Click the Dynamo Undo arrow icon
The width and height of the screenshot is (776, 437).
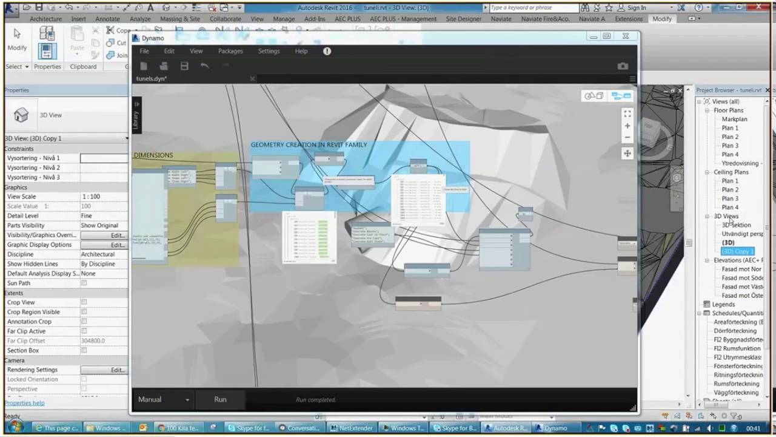pos(205,66)
